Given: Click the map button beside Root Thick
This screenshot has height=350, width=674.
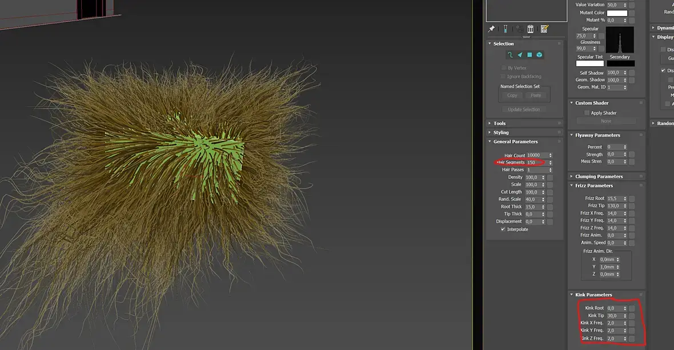Looking at the screenshot, I should (x=550, y=207).
